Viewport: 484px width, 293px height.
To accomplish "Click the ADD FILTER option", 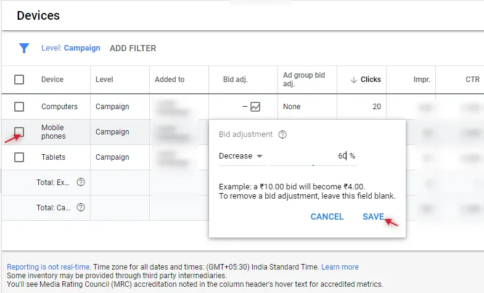I will tap(133, 49).
